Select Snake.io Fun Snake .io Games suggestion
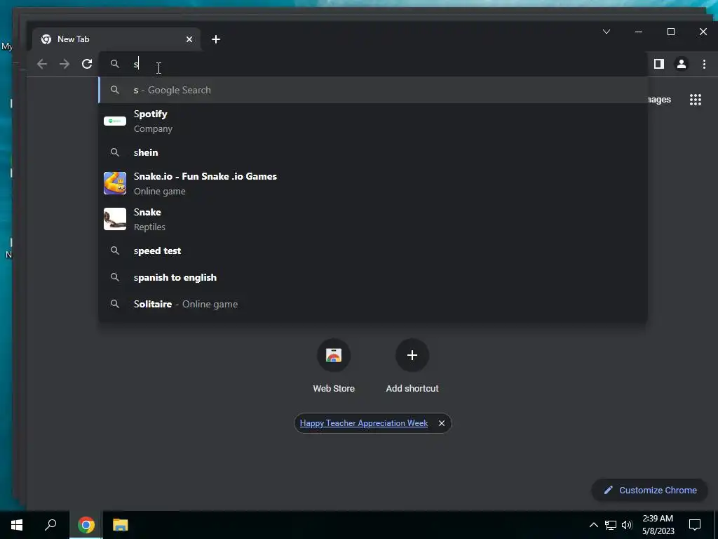The image size is (718, 539). 373,183
